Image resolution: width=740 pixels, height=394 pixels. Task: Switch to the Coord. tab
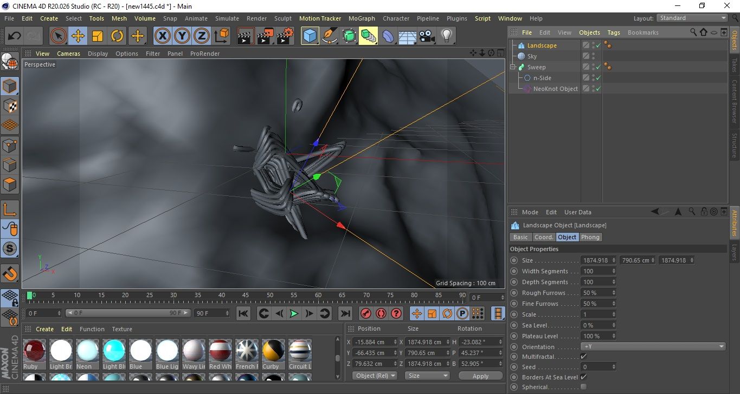[544, 237]
